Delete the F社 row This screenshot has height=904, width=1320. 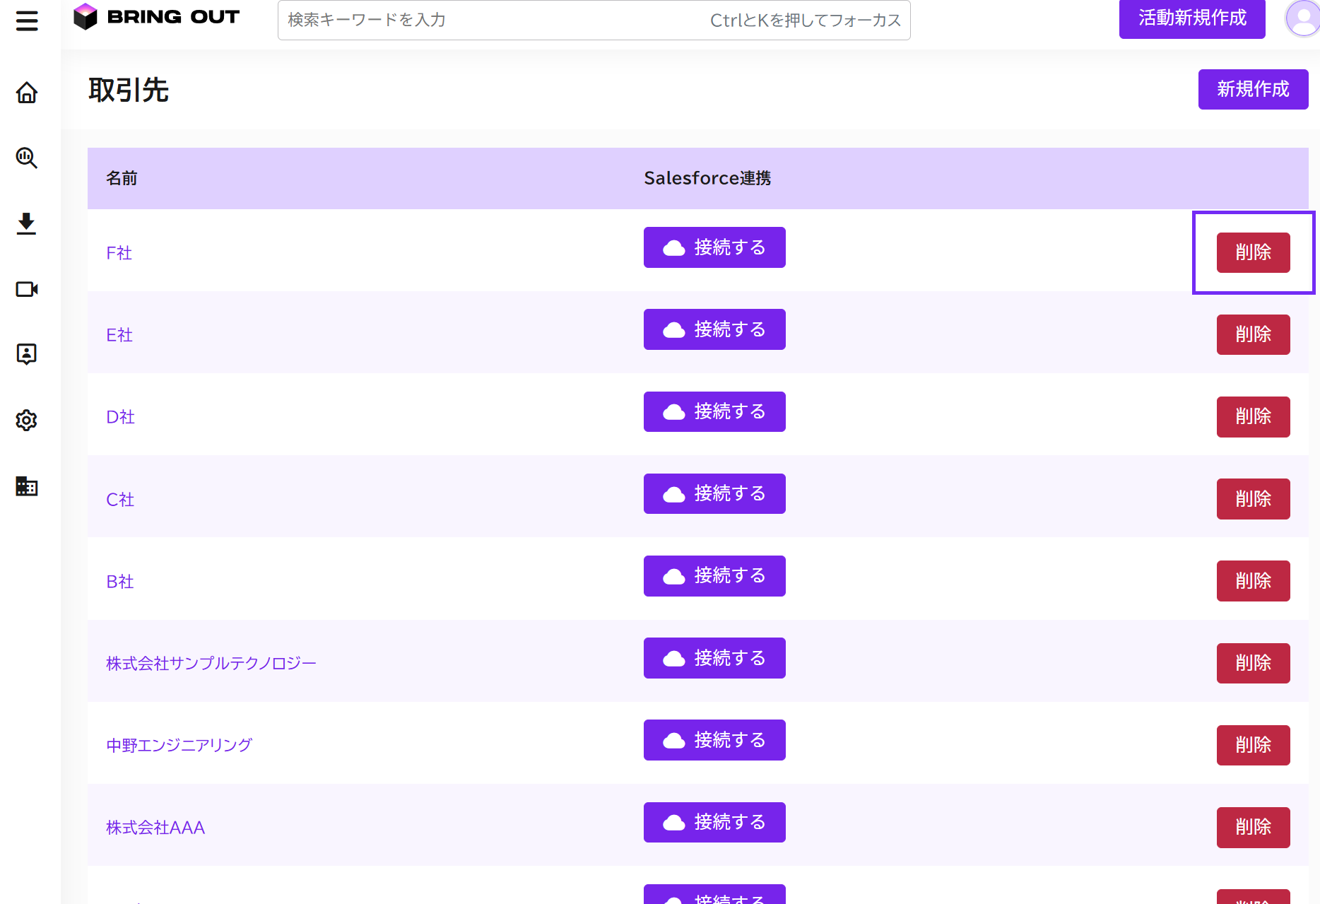1253,252
